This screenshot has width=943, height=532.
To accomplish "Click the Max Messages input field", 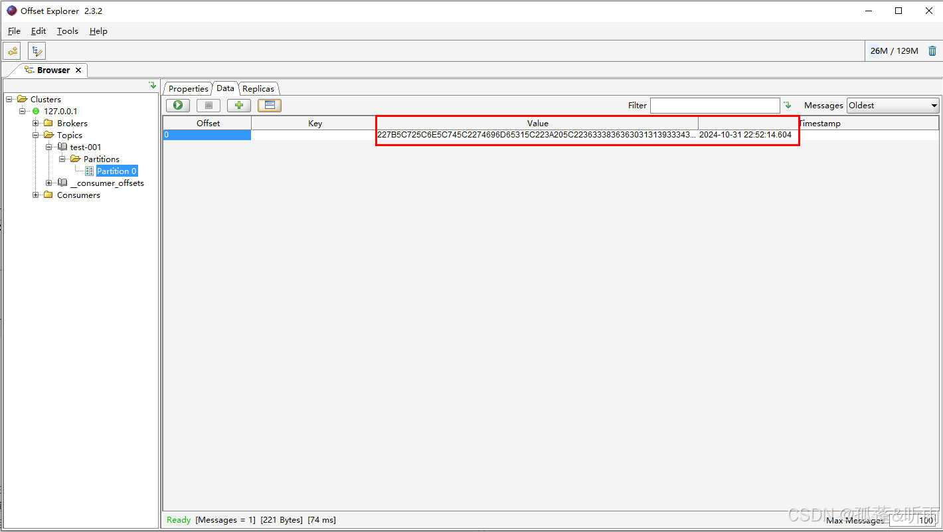I will pos(912,520).
